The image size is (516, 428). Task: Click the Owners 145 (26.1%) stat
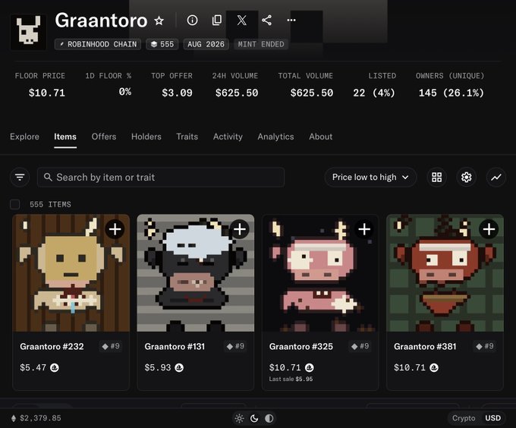pos(450,85)
